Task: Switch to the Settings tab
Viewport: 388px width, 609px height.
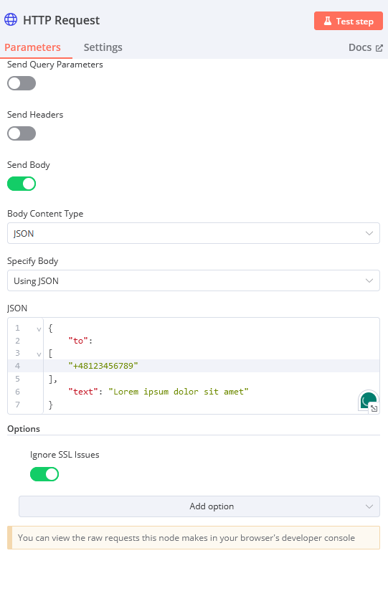Action: pyautogui.click(x=103, y=47)
